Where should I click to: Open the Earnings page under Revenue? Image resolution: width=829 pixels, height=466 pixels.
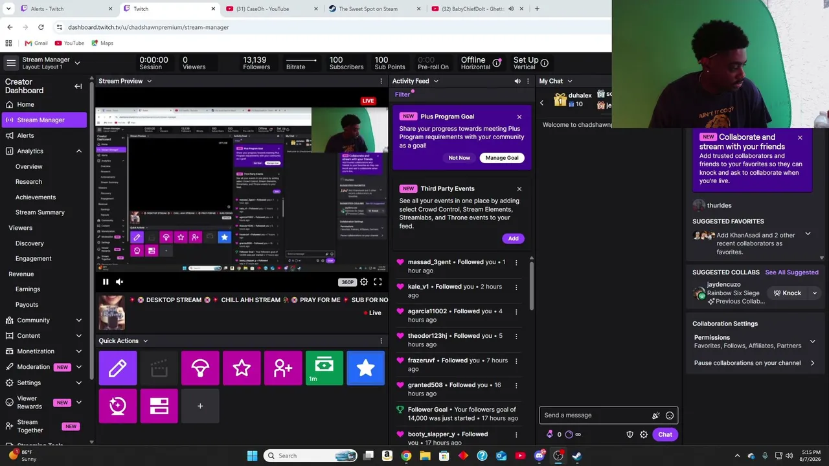coord(28,289)
